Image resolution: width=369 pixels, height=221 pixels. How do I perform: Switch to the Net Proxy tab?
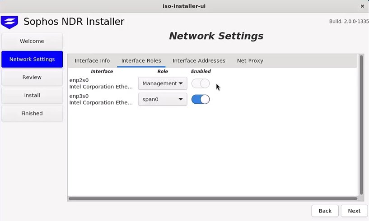pos(250,60)
